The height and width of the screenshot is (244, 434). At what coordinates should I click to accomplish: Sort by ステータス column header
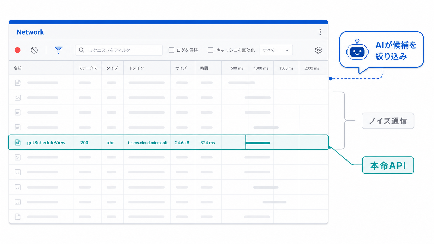(88, 68)
